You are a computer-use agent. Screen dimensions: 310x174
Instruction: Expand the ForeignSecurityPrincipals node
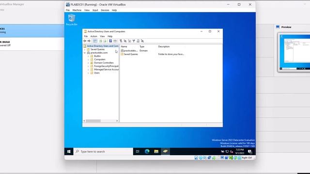88,66
